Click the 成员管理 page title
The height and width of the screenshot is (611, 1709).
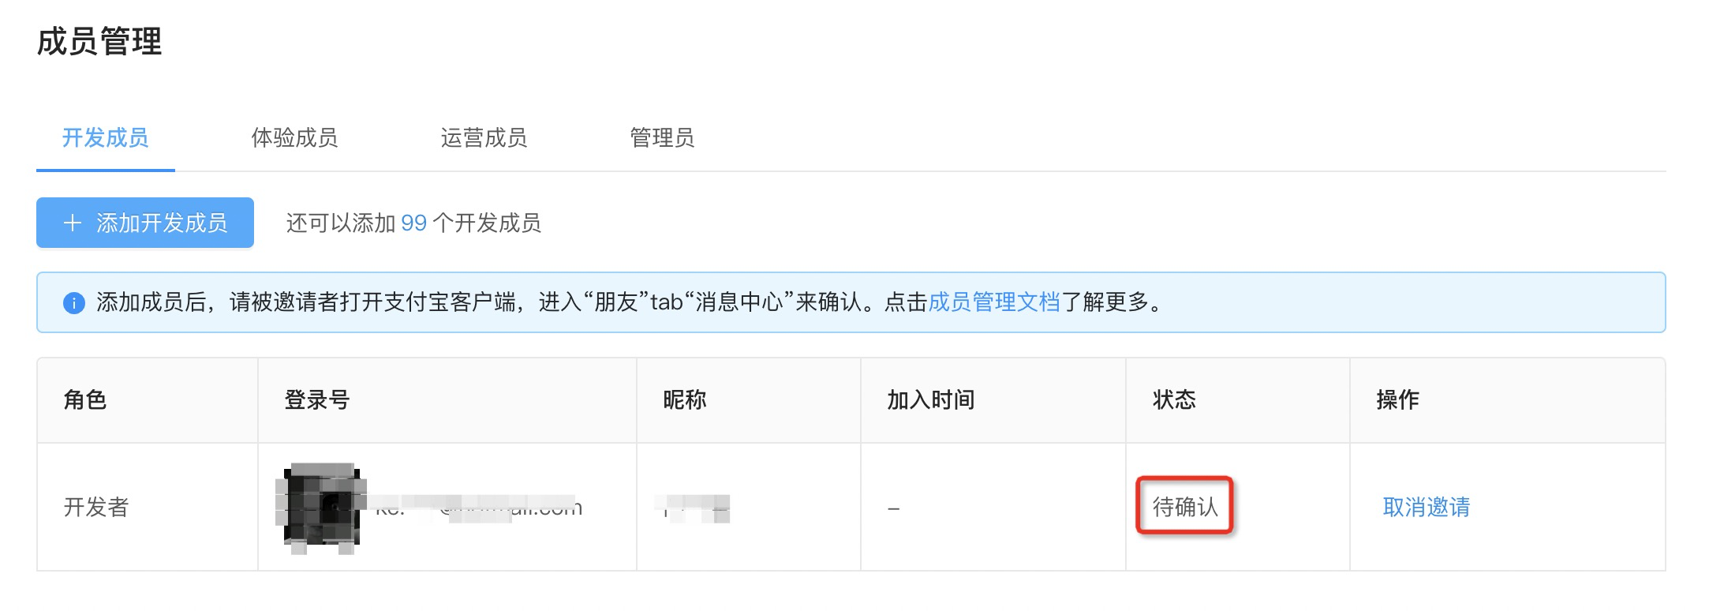click(x=99, y=42)
